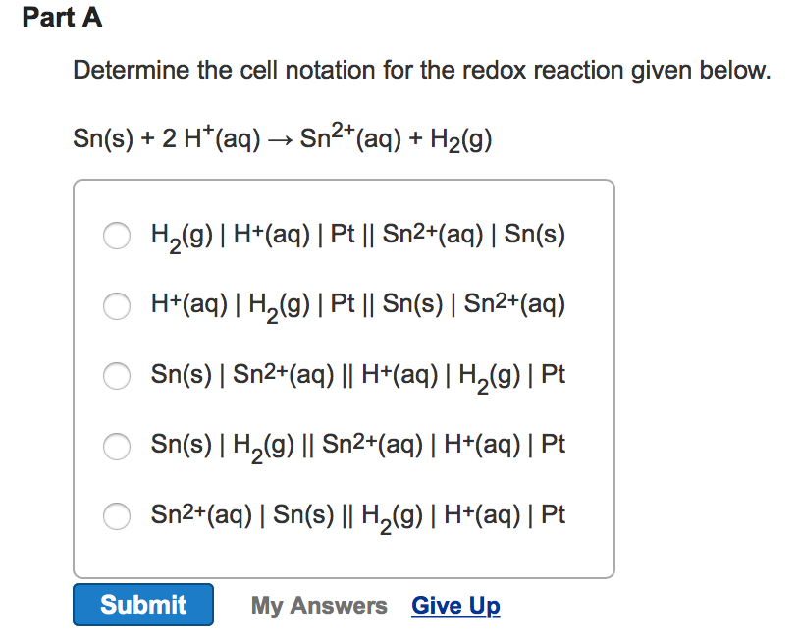This screenshot has height=642, width=799.
Task: Click answer text starting with 'H+(aq) | H2(g)'
Action: pyautogui.click(x=357, y=305)
